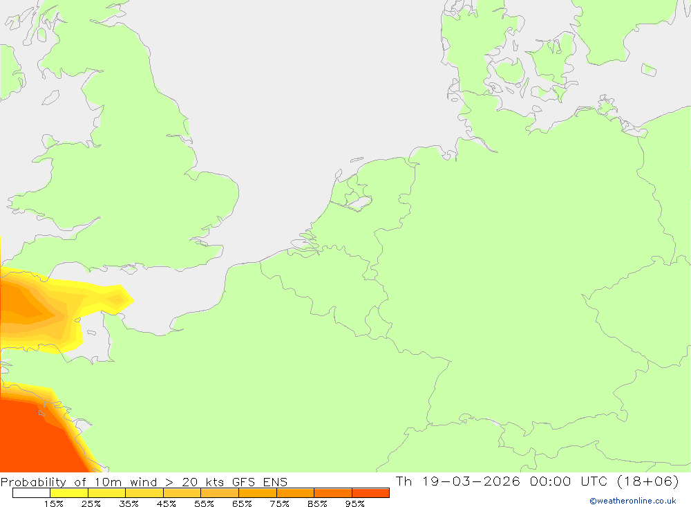Click the '45%' legend label
The image size is (691, 507).
(167, 504)
